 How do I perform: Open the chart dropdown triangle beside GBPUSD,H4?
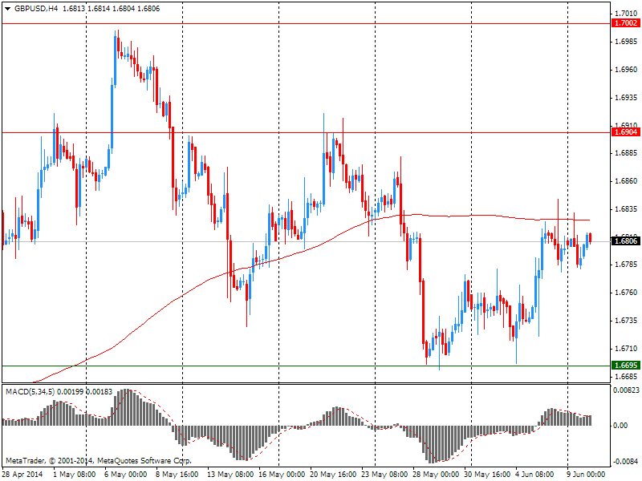coord(8,9)
